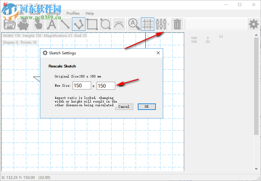Screen dimensions: 261x181
Task: Close the T2Laser window
Action: [x=254, y=5]
